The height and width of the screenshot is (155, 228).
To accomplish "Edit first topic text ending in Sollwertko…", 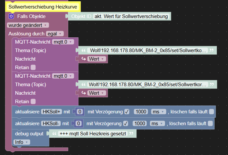I will coord(148,50).
